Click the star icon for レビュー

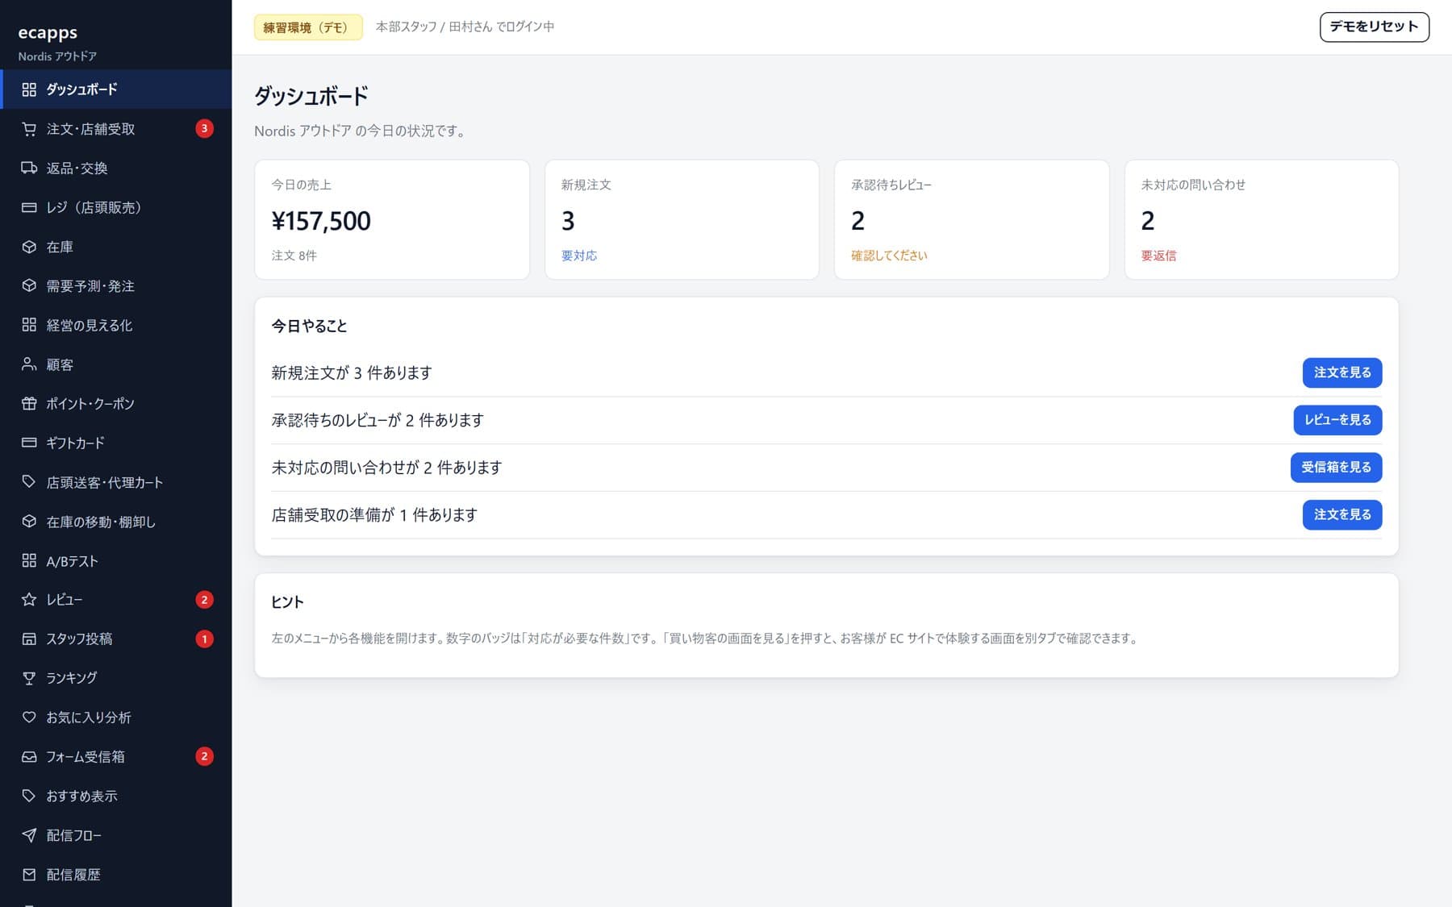29,600
